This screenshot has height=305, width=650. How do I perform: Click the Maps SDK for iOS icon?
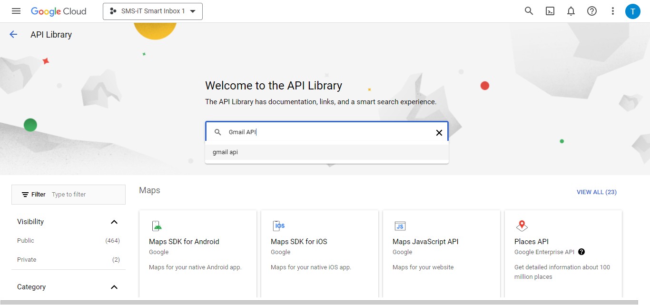coord(278,225)
